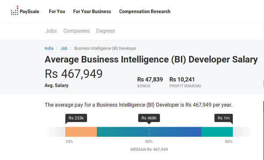
Task: Click the orange 10% salary bar segment
Action: click(x=81, y=132)
